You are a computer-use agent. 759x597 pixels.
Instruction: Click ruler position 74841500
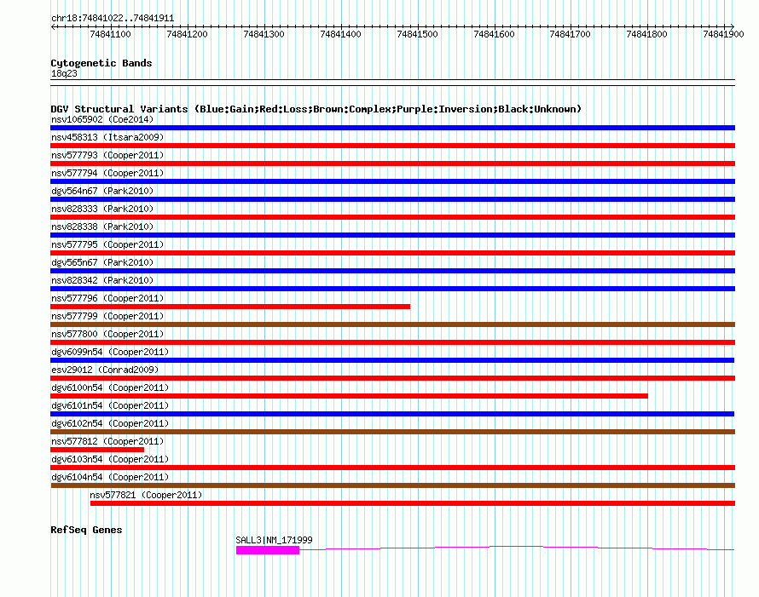coord(417,34)
